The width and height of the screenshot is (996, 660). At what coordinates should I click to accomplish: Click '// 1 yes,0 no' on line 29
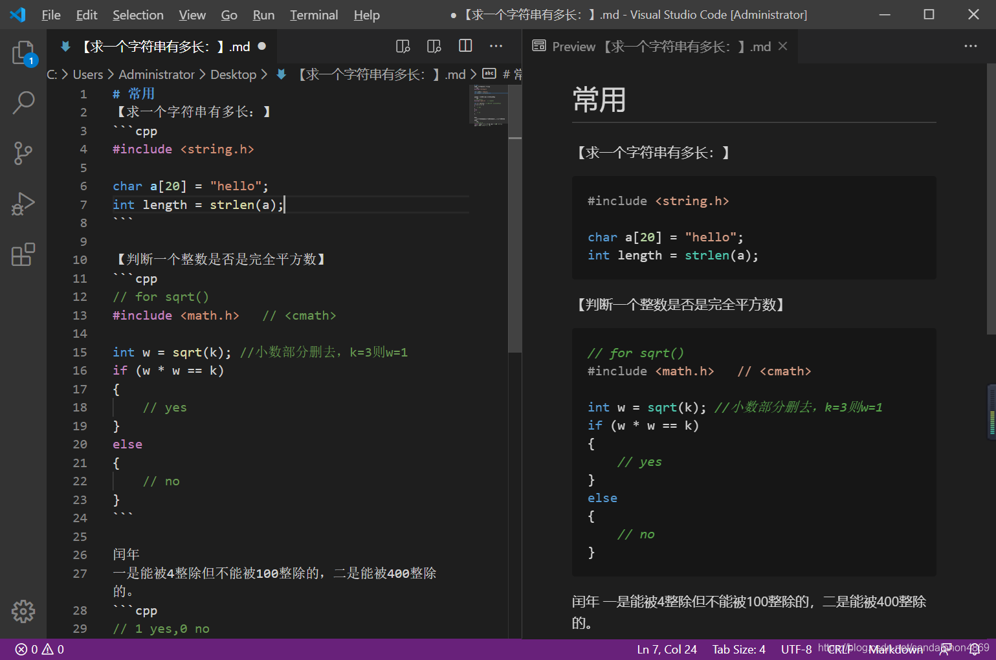point(161,628)
